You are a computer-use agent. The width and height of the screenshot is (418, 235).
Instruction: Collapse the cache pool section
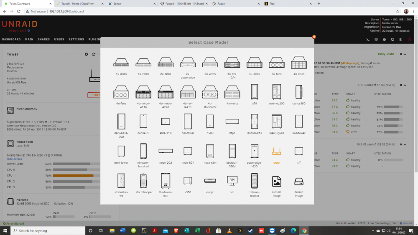pyautogui.click(x=405, y=144)
